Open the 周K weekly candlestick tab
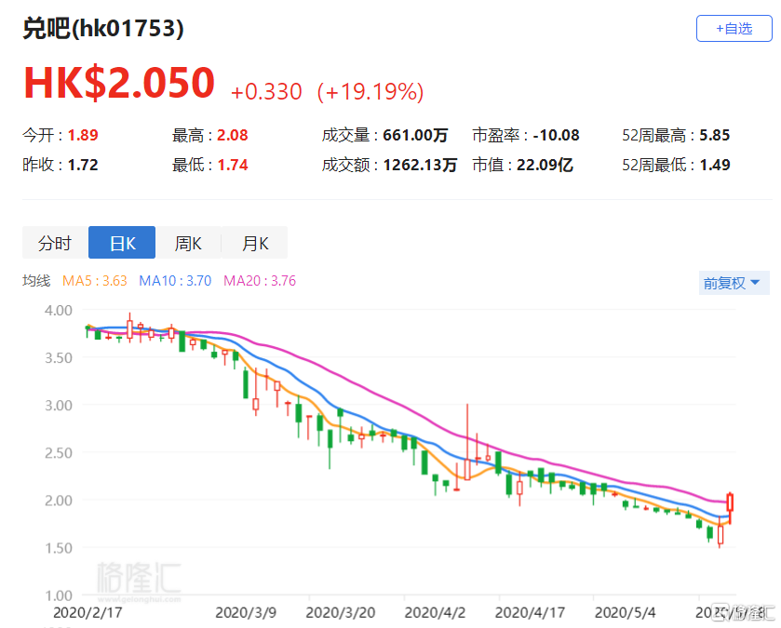 pyautogui.click(x=188, y=243)
